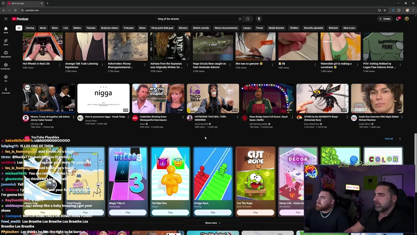Select the Sketch comedy filter chip

[x=201, y=28]
